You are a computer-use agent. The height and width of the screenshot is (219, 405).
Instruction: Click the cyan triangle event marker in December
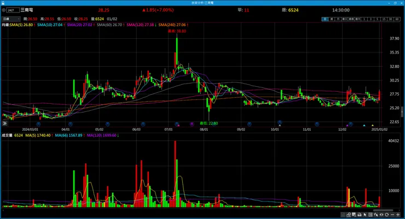[364, 126]
